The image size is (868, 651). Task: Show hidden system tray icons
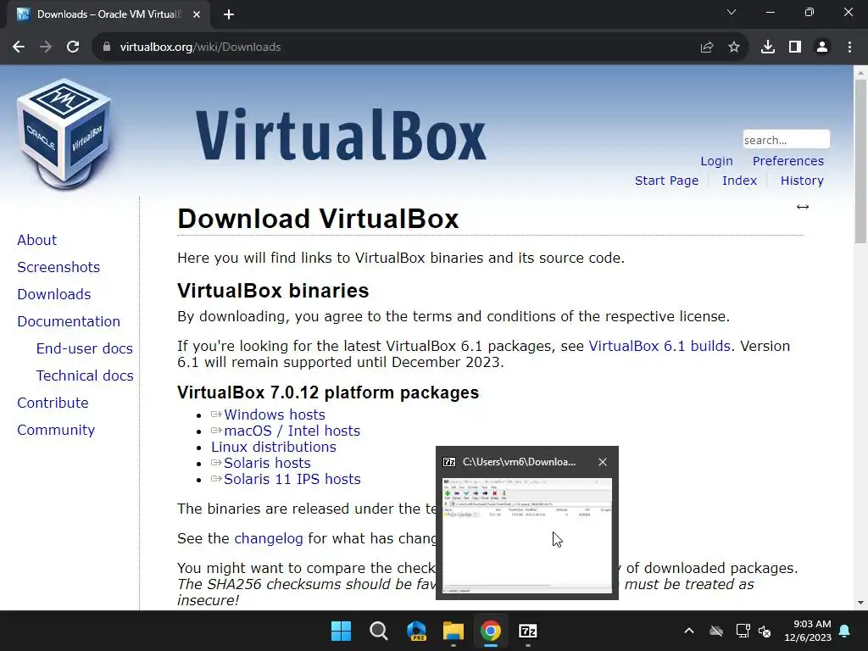689,631
